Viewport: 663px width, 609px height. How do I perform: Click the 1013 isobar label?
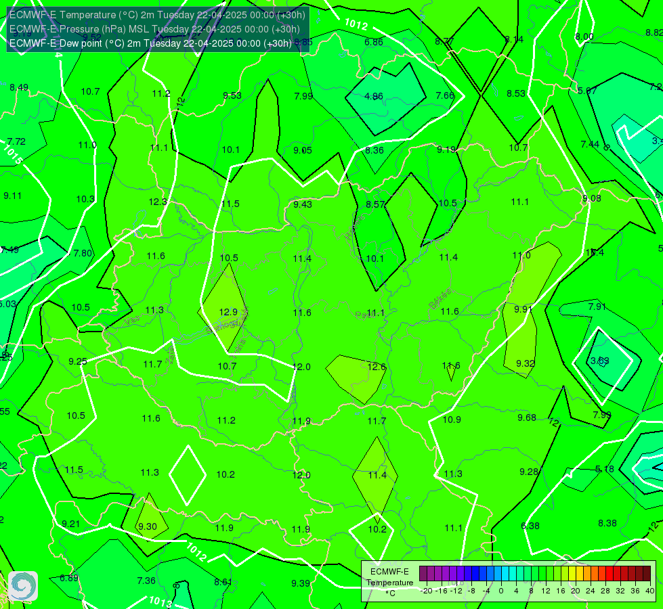coord(161,602)
